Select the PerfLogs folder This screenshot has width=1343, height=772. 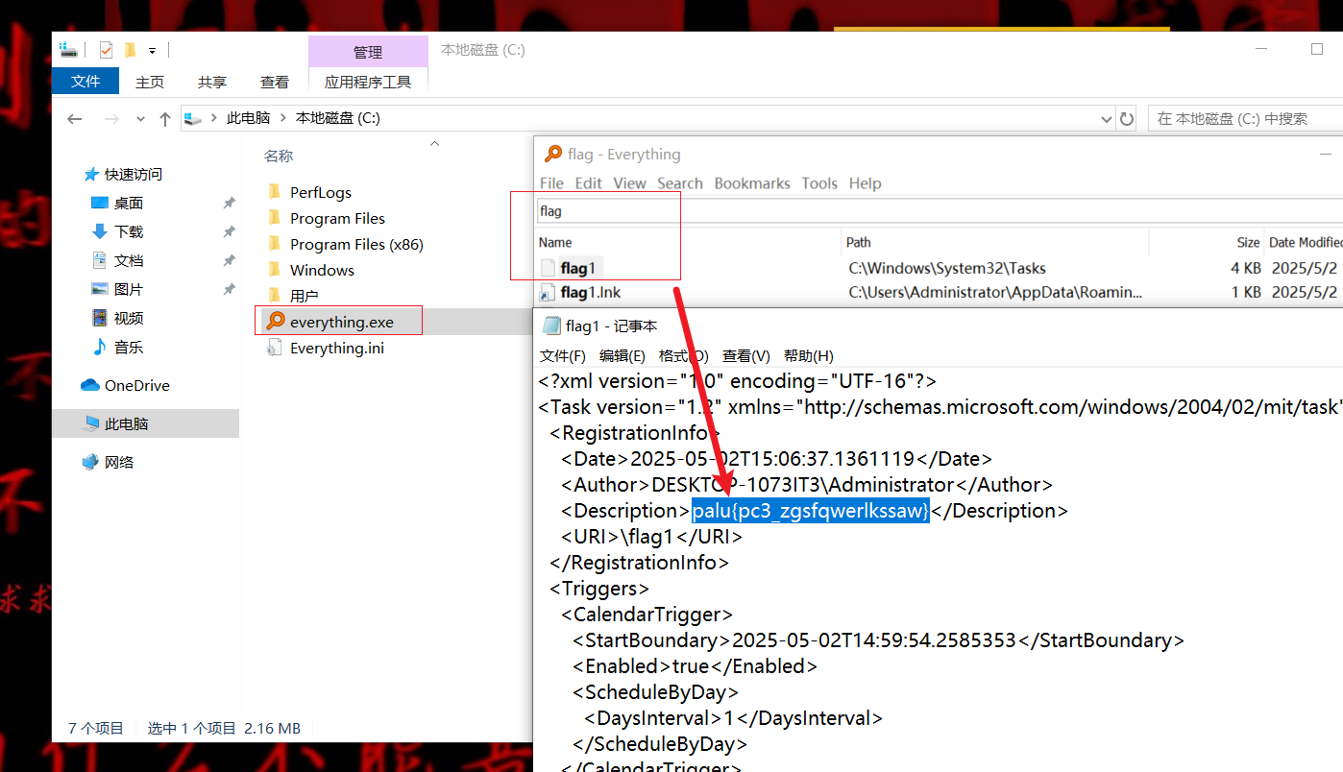point(321,192)
